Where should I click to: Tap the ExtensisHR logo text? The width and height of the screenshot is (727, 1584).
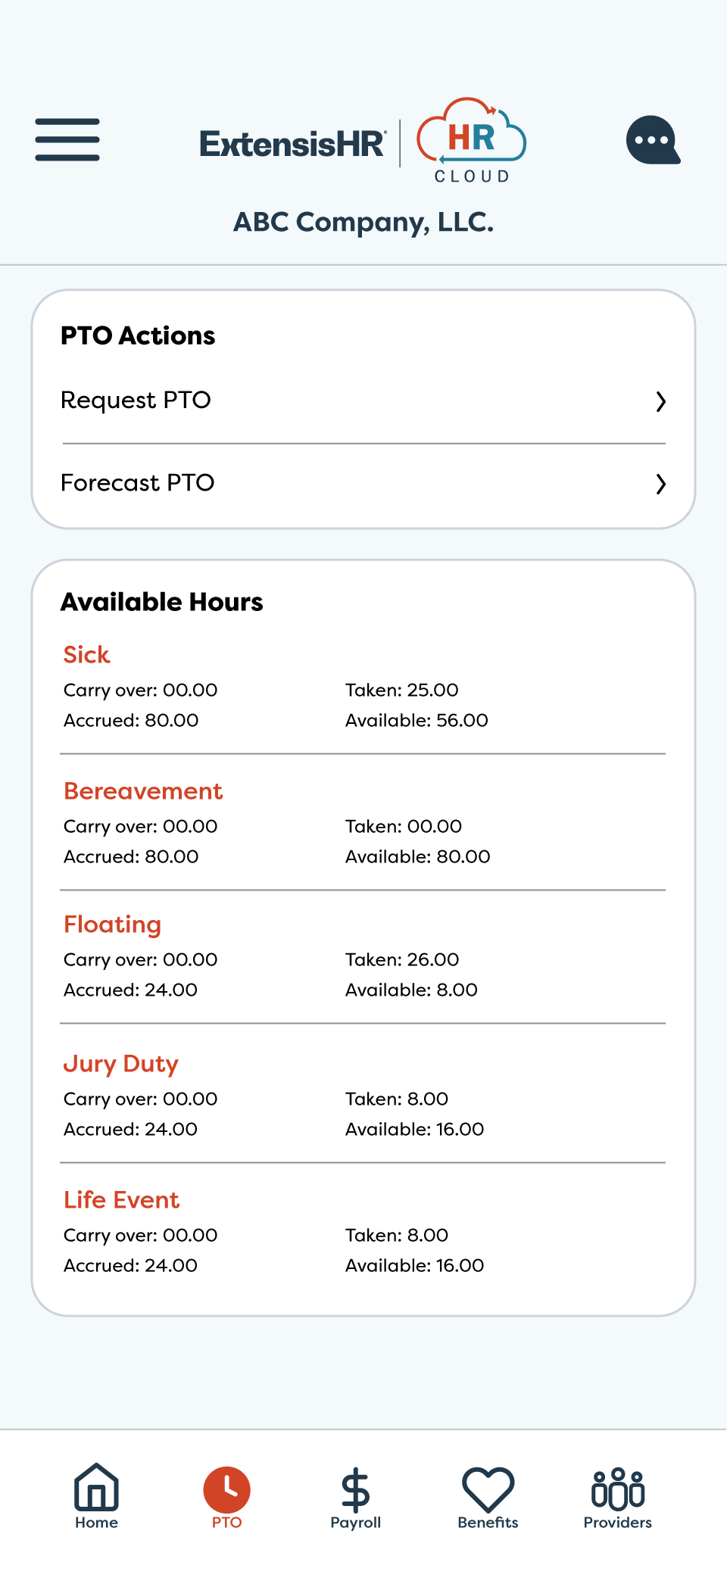292,144
